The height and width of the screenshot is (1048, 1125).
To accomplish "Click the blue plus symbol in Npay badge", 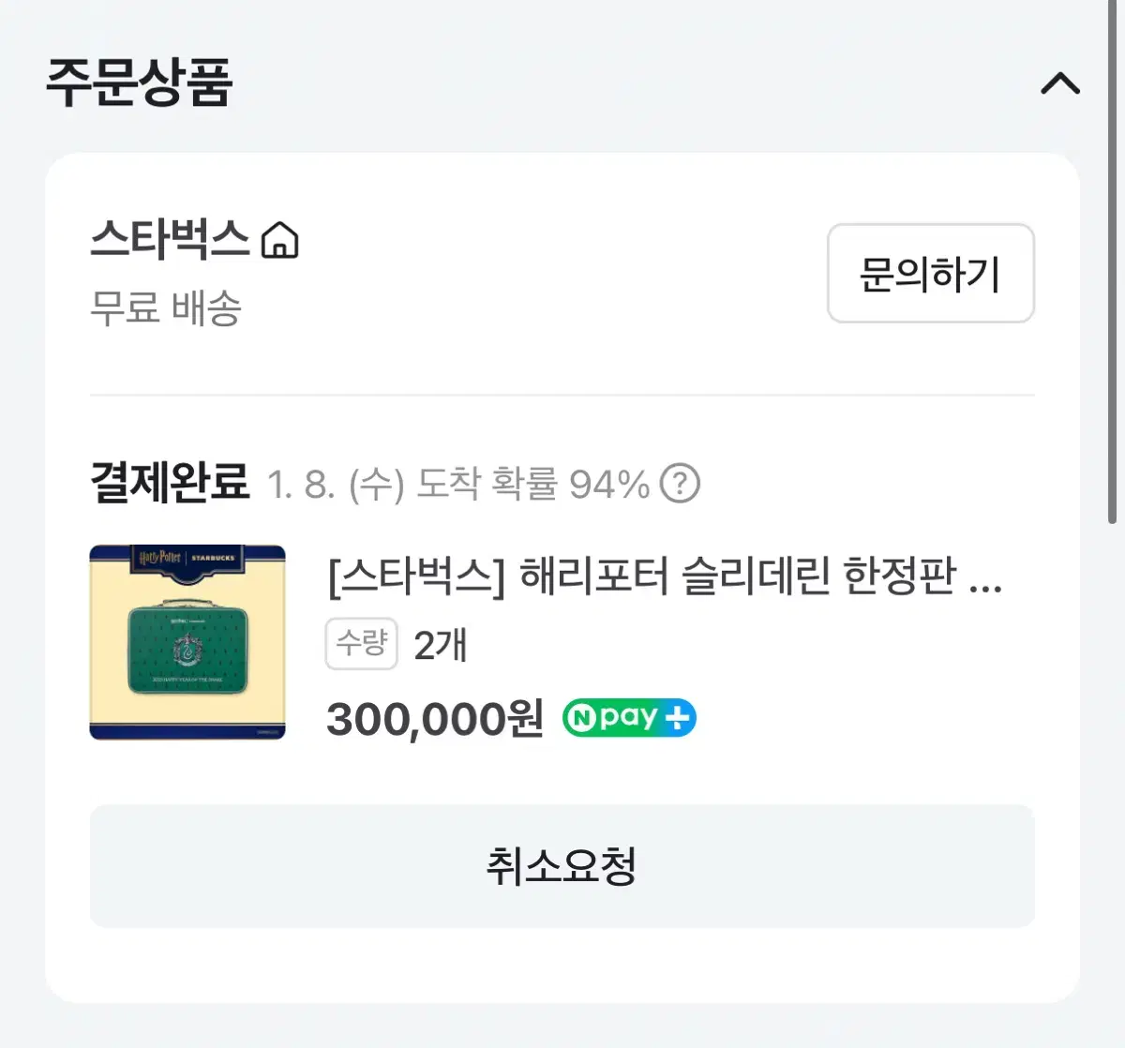I will click(x=677, y=718).
